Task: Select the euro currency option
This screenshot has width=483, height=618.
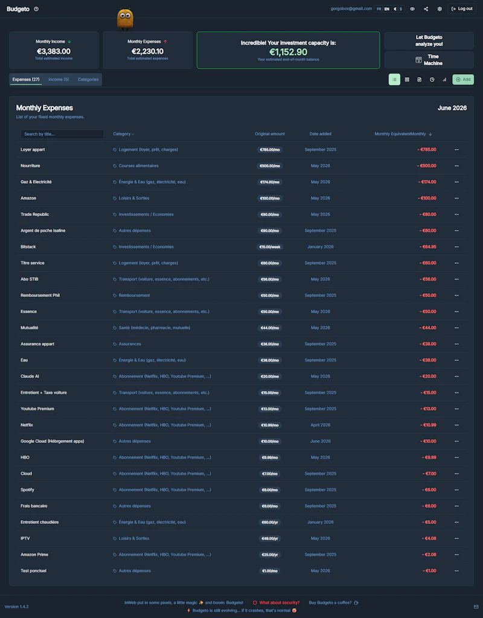Action: click(x=395, y=9)
